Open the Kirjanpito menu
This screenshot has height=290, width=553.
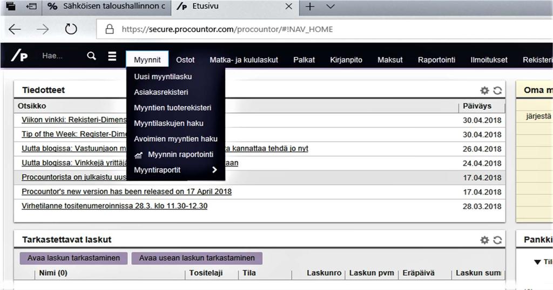[346, 60]
